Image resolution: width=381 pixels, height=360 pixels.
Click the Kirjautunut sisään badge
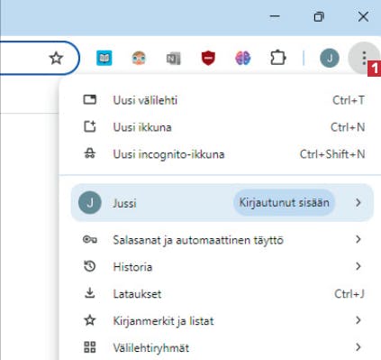point(284,202)
